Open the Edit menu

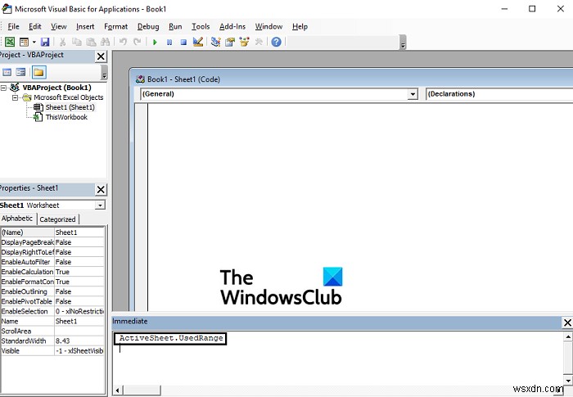click(x=35, y=27)
